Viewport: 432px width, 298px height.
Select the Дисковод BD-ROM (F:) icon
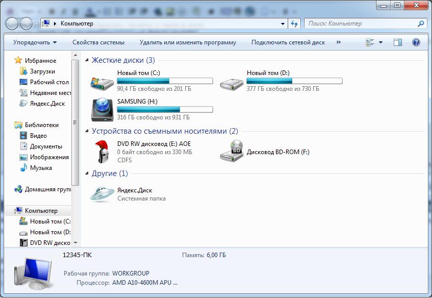232,151
